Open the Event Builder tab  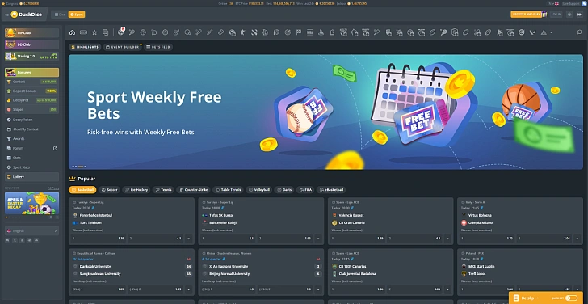pyautogui.click(x=122, y=47)
